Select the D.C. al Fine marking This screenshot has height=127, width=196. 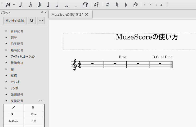point(162,57)
